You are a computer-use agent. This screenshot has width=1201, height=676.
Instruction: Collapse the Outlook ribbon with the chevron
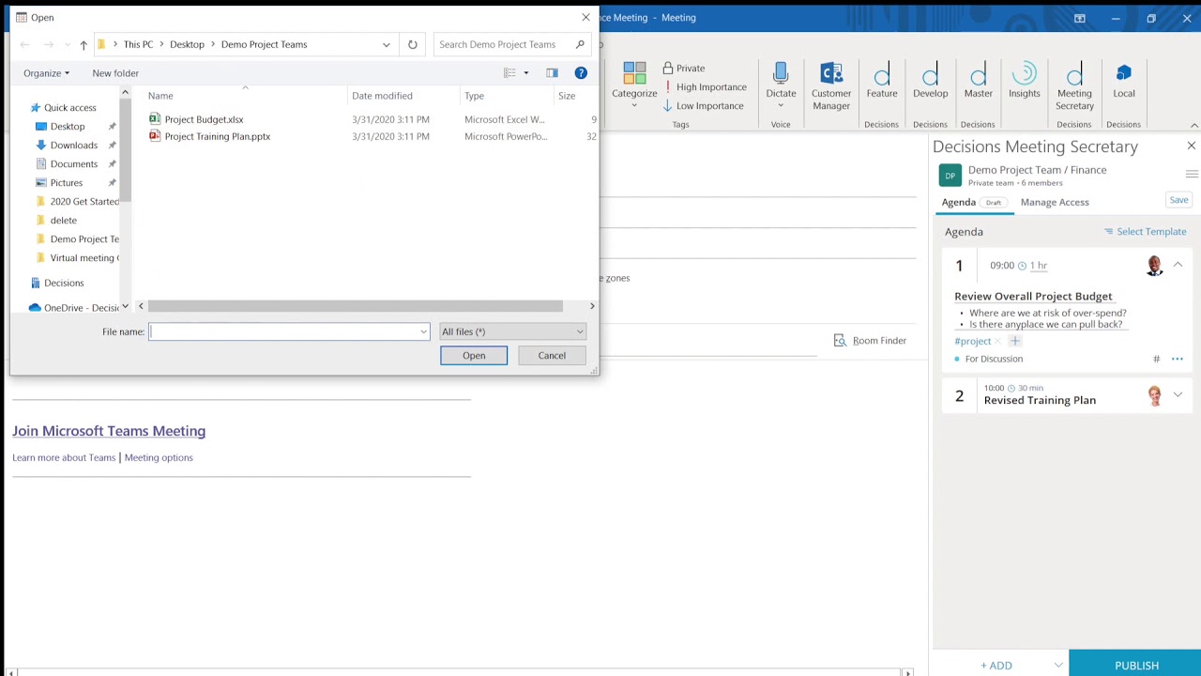(x=1193, y=125)
